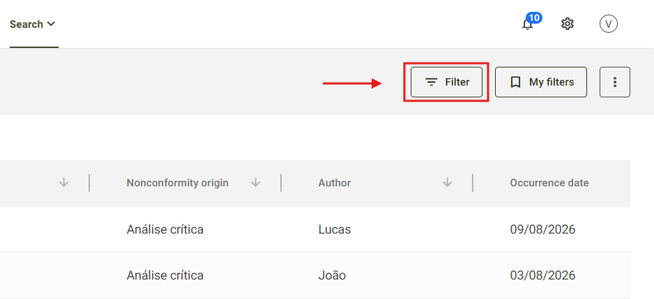Click the Author column header
Screen dimensions: 654x299
[335, 183]
